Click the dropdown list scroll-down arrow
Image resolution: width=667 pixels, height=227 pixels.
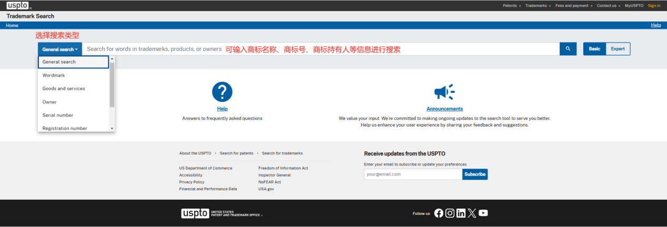click(x=112, y=128)
